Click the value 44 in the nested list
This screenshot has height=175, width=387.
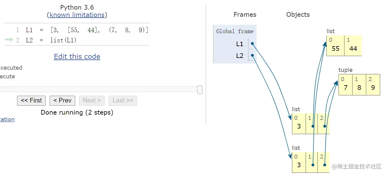pos(353,49)
